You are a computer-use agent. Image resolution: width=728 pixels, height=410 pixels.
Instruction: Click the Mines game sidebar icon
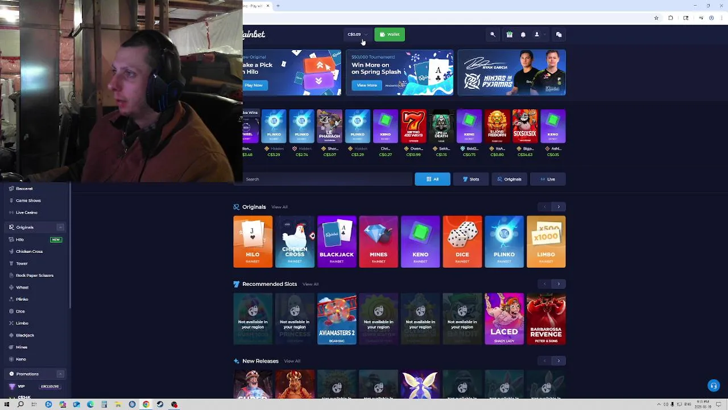[11, 347]
